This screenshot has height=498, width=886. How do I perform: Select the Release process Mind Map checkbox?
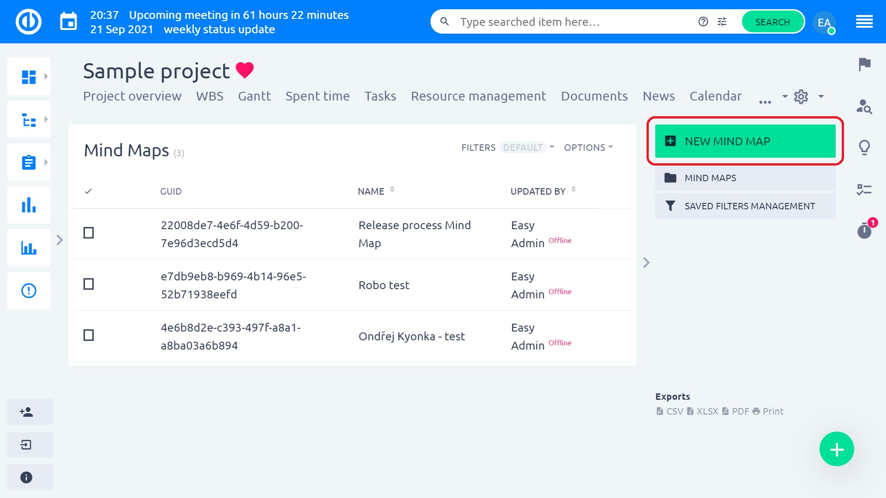[x=88, y=233]
